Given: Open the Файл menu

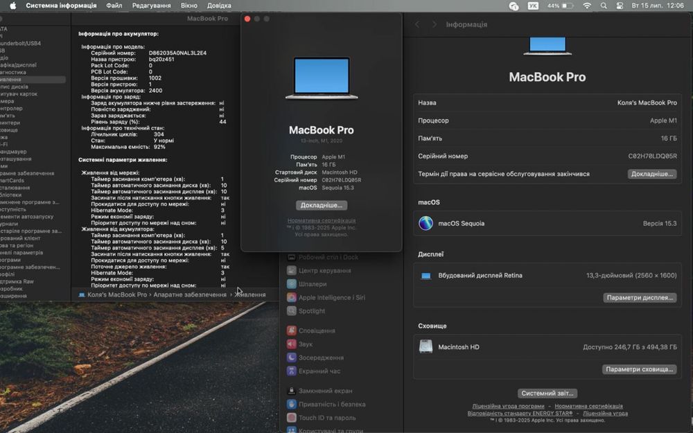Looking at the screenshot, I should [114, 6].
